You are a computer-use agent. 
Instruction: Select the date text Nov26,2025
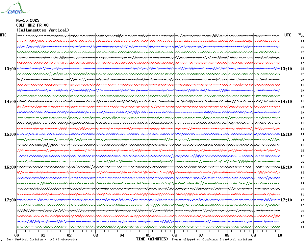click(28, 20)
